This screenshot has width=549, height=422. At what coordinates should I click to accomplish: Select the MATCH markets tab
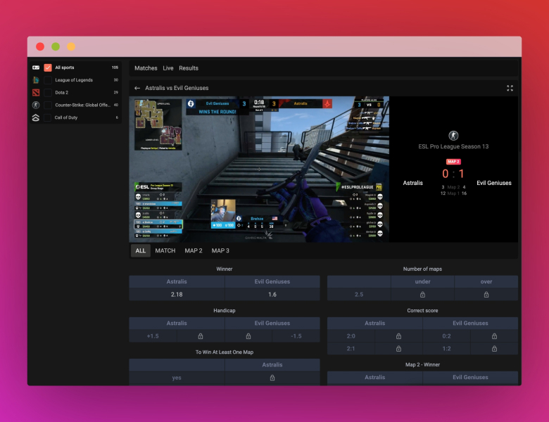coord(165,251)
